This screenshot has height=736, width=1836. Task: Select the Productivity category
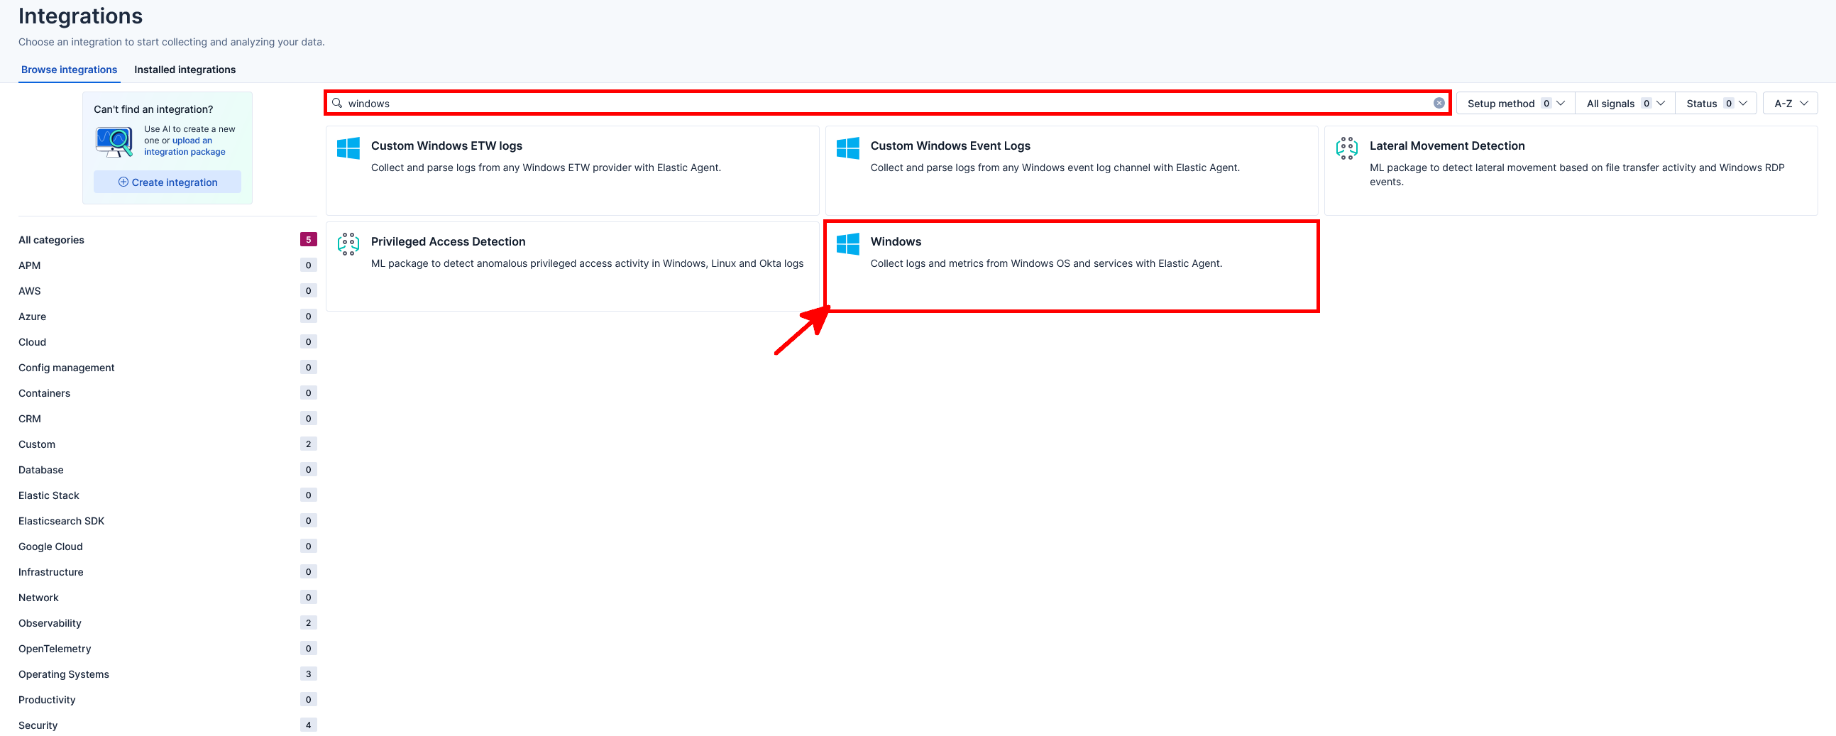[x=167, y=701]
